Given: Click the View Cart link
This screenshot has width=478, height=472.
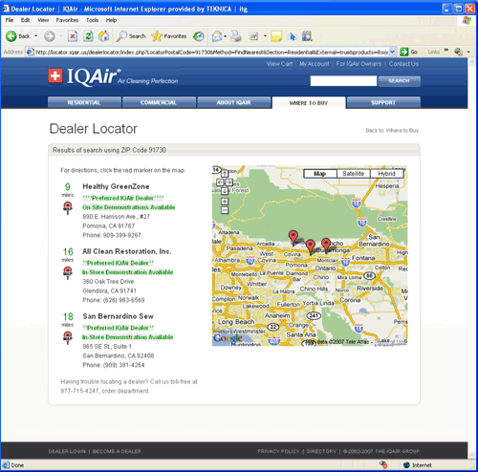Looking at the screenshot, I should click(x=279, y=64).
